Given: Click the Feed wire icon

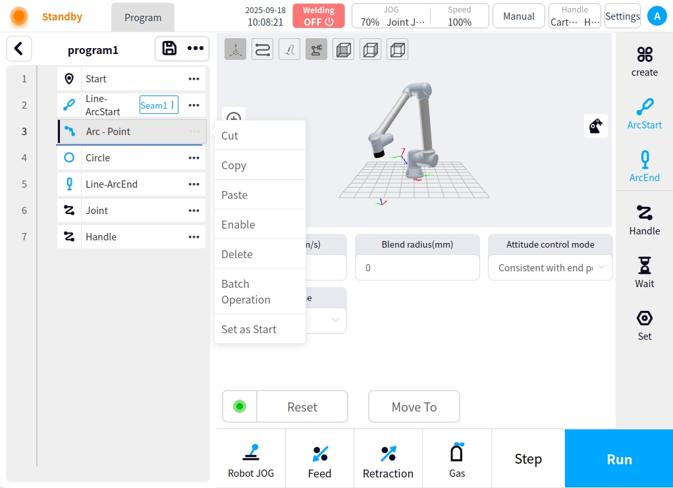Looking at the screenshot, I should tap(319, 459).
